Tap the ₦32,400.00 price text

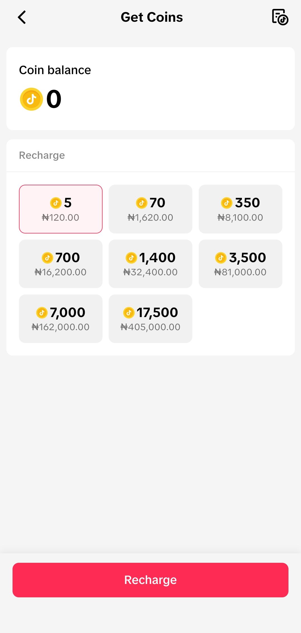[x=150, y=272]
